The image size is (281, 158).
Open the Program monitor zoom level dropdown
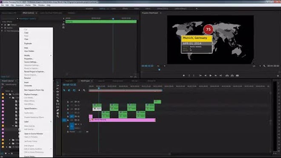tap(161, 66)
